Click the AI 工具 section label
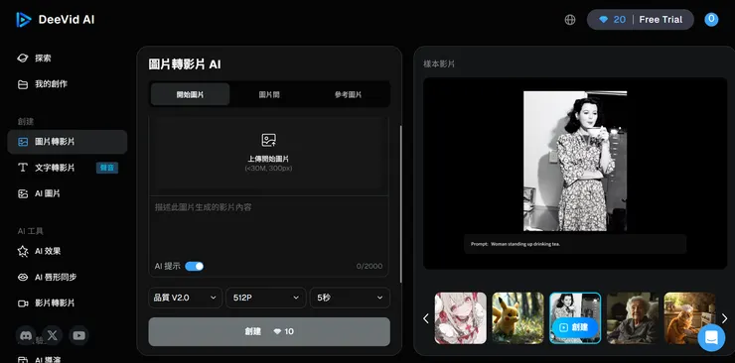 31,231
